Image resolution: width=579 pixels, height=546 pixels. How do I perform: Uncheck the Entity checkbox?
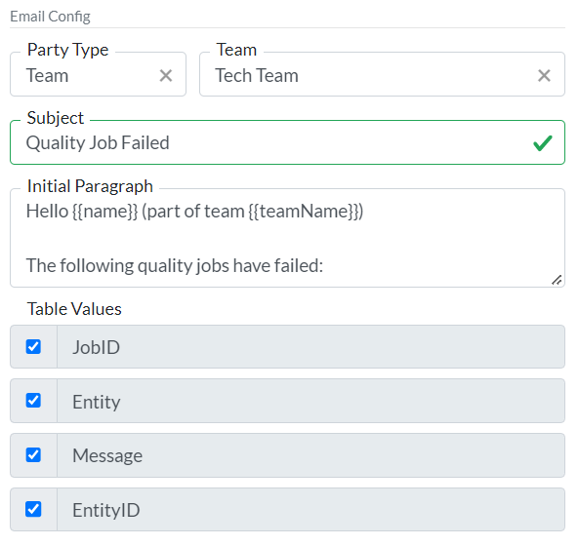point(33,401)
